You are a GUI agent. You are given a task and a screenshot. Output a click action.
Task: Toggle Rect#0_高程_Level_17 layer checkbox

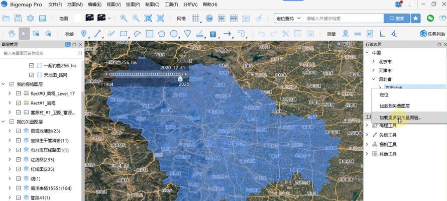(x=18, y=93)
